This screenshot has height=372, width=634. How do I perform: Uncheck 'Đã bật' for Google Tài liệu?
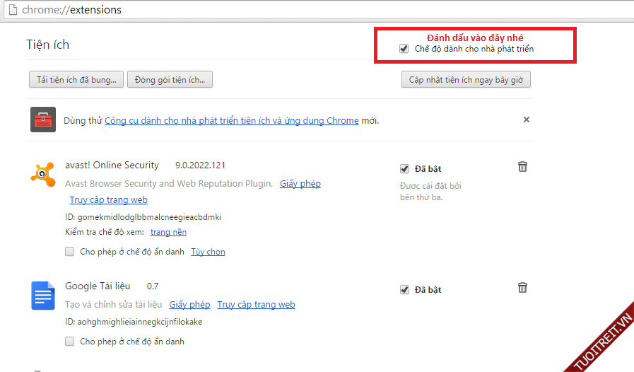coord(404,290)
